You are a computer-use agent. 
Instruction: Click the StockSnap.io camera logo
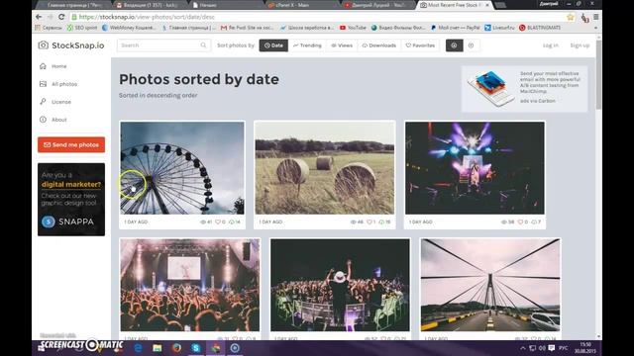tap(44, 45)
